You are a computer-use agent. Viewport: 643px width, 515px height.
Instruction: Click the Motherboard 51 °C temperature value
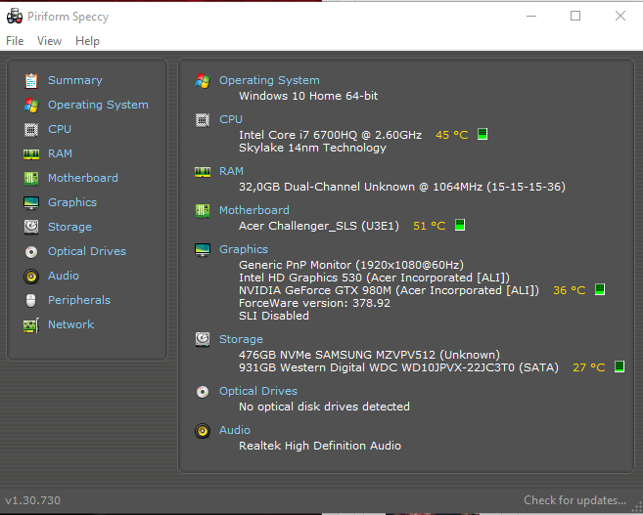[429, 226]
